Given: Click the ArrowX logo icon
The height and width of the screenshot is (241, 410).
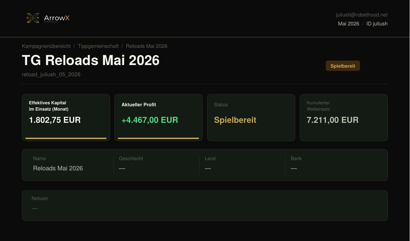Looking at the screenshot, I should 33,18.
